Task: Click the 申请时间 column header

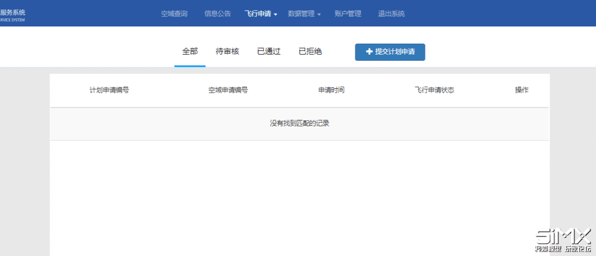Action: (x=332, y=90)
